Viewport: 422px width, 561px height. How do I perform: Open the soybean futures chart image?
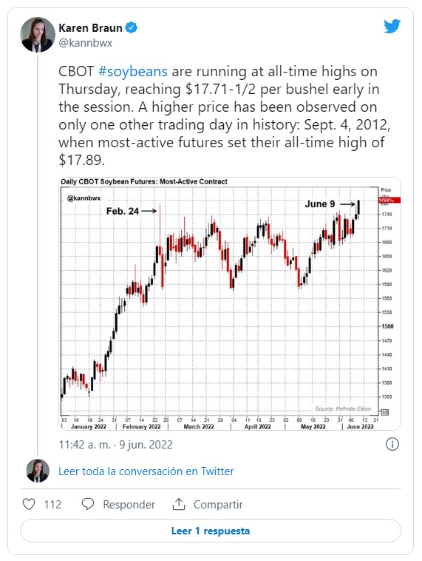coord(229,303)
